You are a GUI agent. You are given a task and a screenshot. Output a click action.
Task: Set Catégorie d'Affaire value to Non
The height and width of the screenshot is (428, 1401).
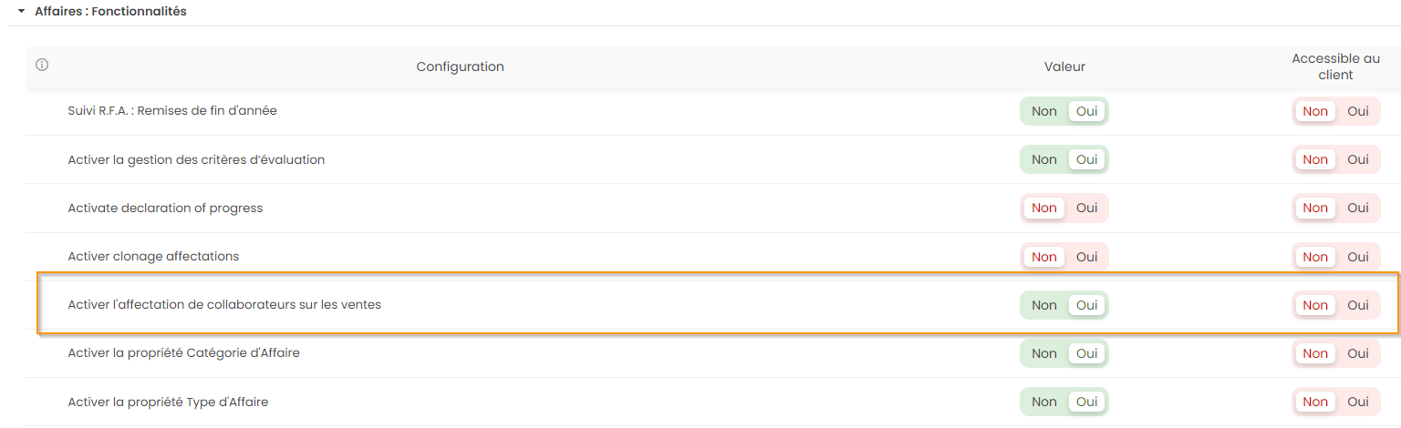[x=1043, y=353]
